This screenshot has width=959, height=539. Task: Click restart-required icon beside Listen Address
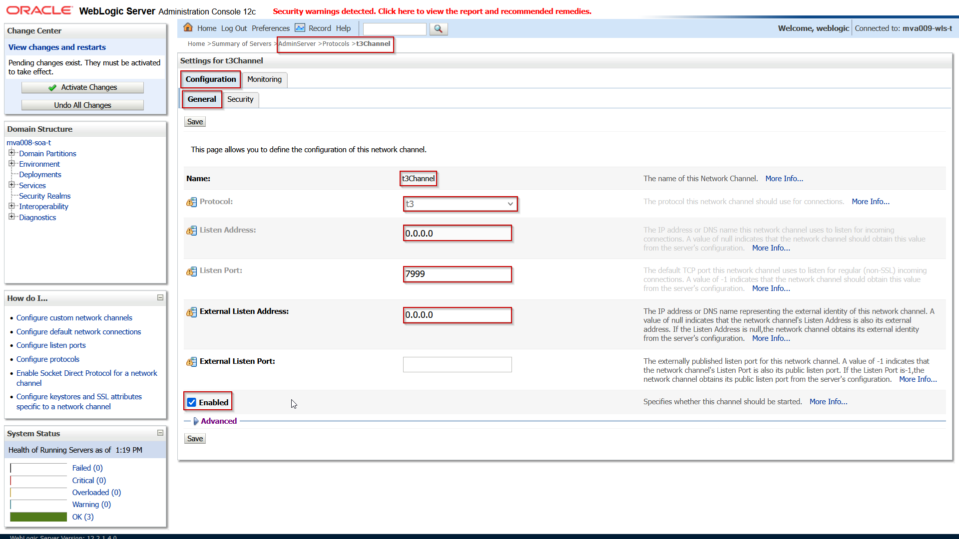click(191, 231)
